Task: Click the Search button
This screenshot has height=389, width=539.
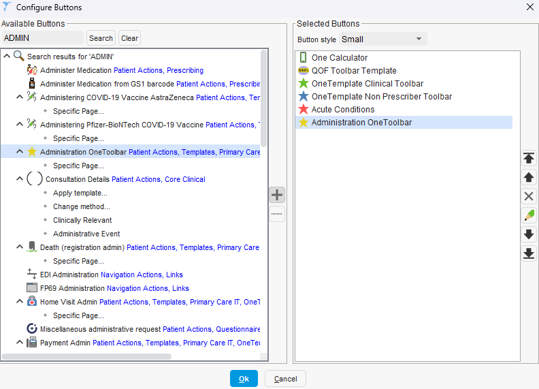Action: tap(101, 38)
